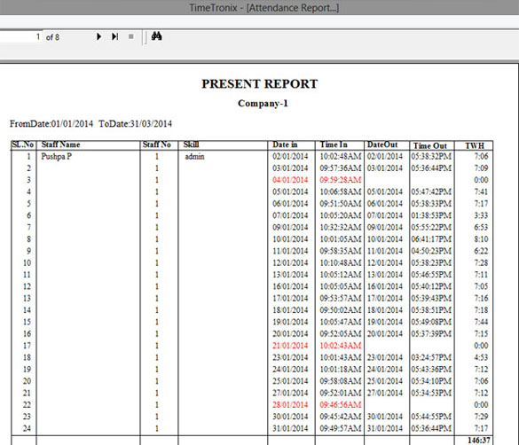519x445 pixels.
Task: Click the Date in column header
Action: (x=285, y=144)
